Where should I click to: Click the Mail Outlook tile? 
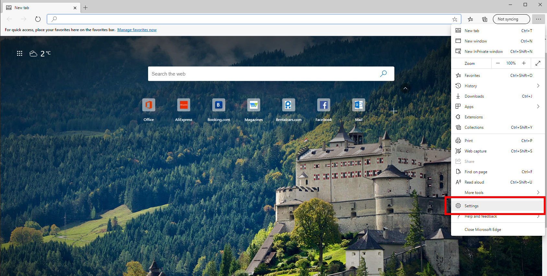(x=358, y=105)
